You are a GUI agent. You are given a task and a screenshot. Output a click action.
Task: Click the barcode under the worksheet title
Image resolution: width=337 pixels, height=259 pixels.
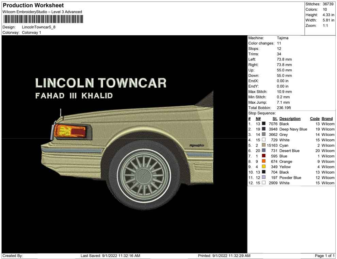43,19
